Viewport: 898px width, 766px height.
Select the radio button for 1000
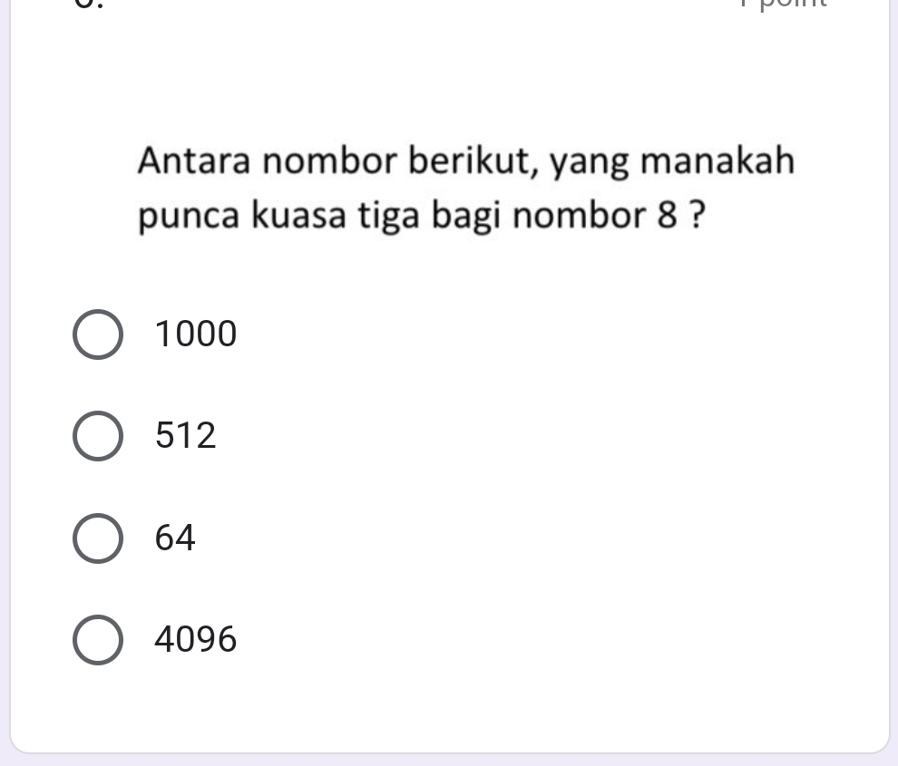(97, 335)
